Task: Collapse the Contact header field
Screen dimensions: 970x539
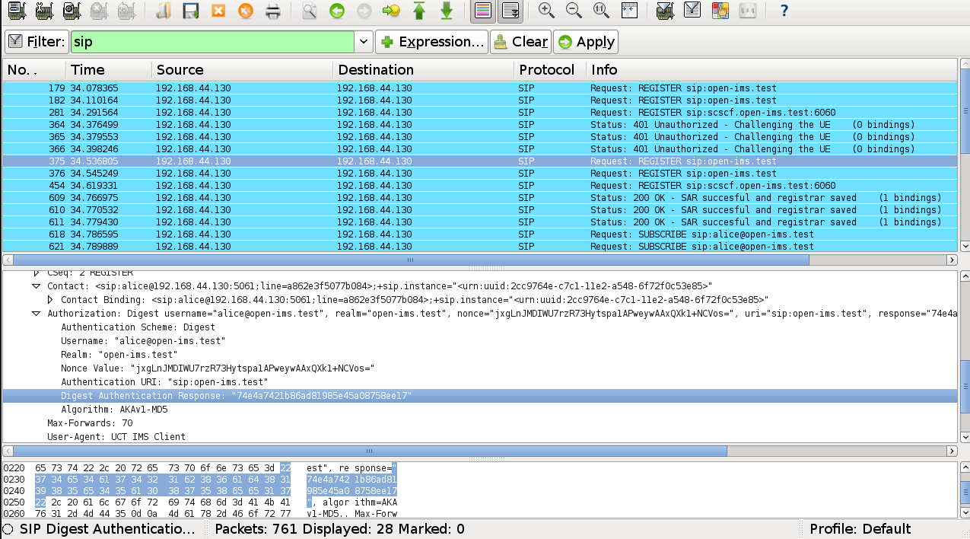Action: [x=36, y=286]
